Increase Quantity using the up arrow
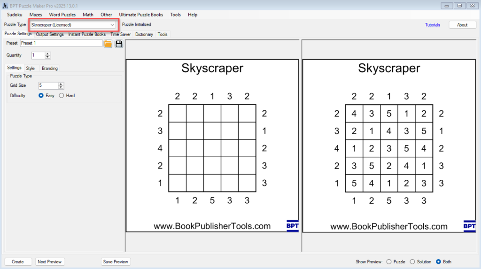This screenshot has height=269, width=481. [x=47, y=54]
